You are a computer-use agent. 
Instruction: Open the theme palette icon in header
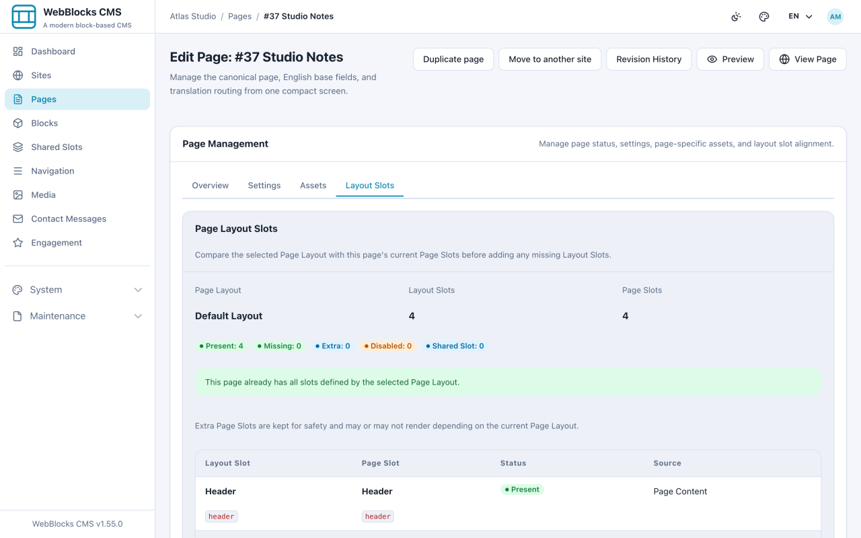point(764,17)
